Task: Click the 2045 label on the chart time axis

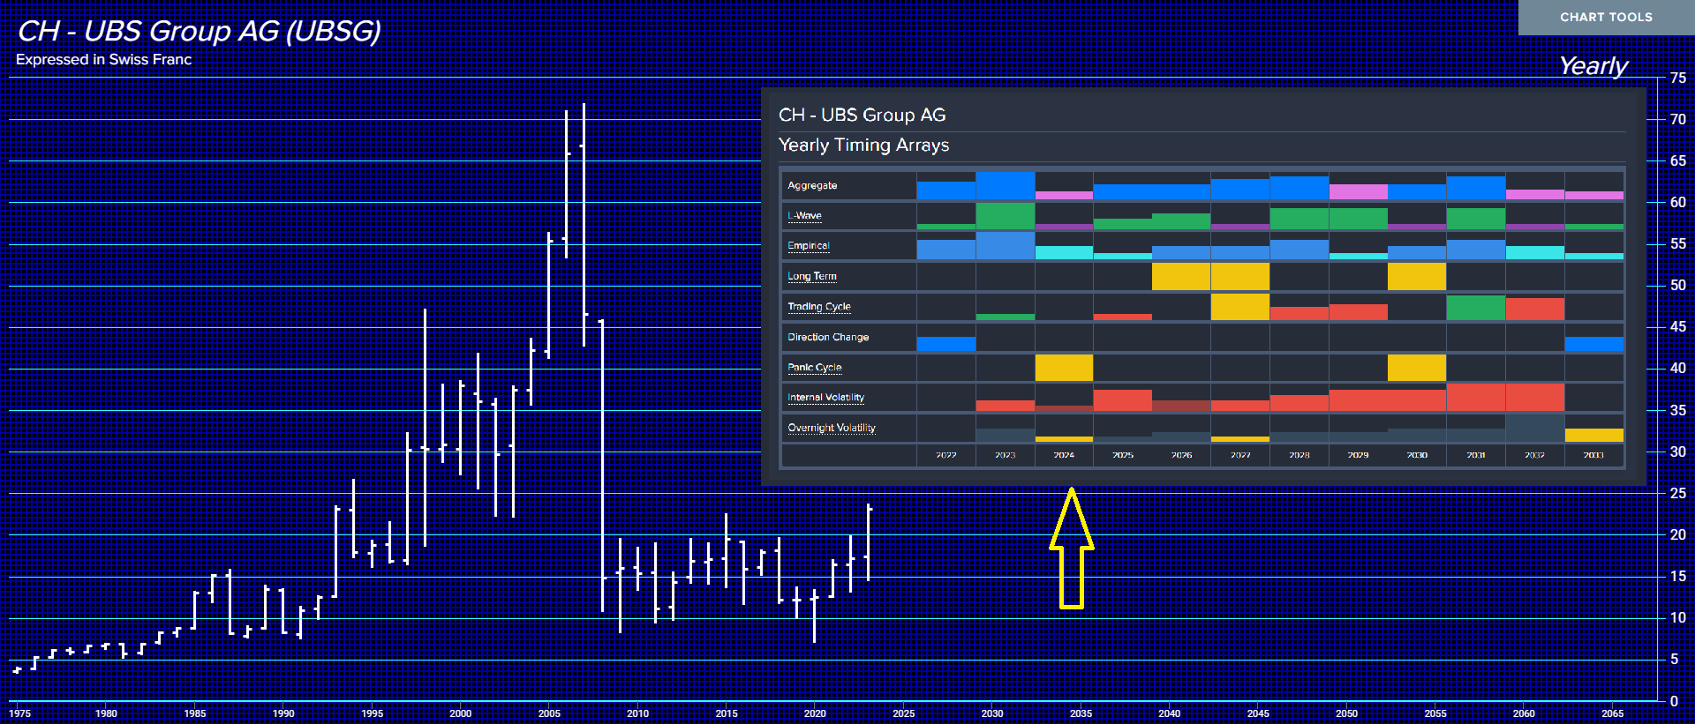Action: click(x=1258, y=713)
